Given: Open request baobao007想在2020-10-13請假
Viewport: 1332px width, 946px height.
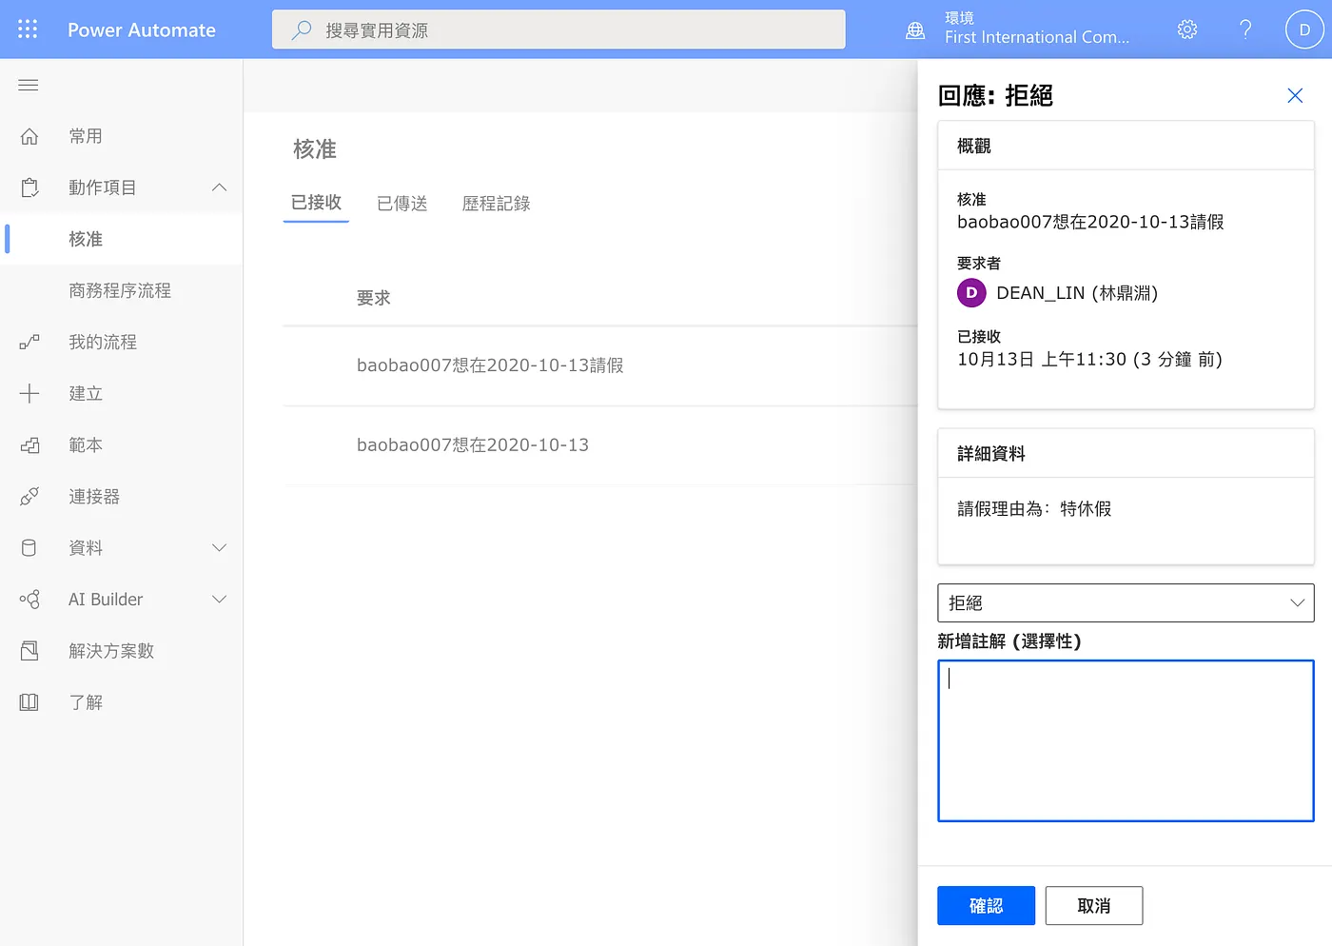Looking at the screenshot, I should click(x=490, y=365).
